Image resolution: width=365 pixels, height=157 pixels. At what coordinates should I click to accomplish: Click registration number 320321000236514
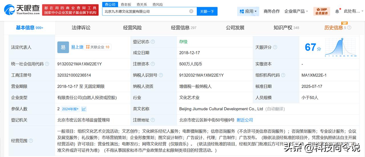(x=74, y=75)
